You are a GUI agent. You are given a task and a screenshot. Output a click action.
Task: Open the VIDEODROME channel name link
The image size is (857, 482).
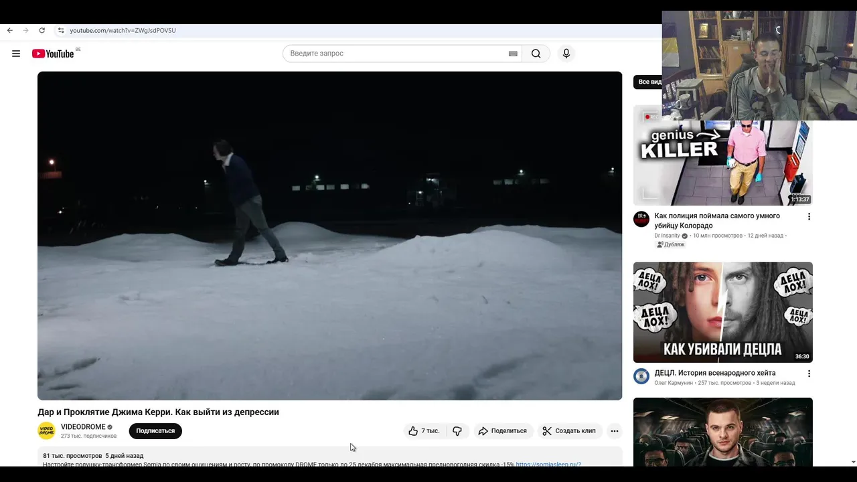click(83, 427)
